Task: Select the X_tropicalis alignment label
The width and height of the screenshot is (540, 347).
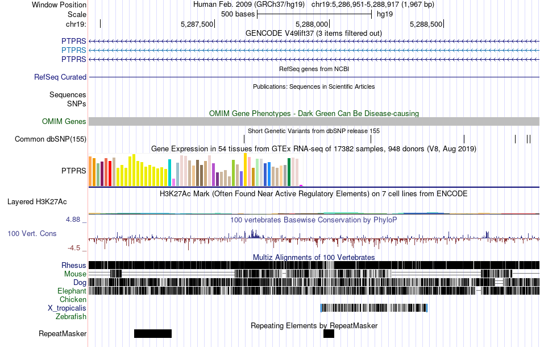Action: 67,308
